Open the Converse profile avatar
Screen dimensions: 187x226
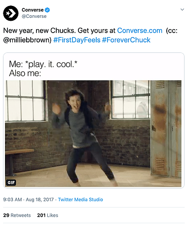11,13
